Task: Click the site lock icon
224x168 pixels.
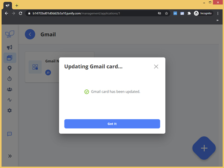Action: pos(29,13)
